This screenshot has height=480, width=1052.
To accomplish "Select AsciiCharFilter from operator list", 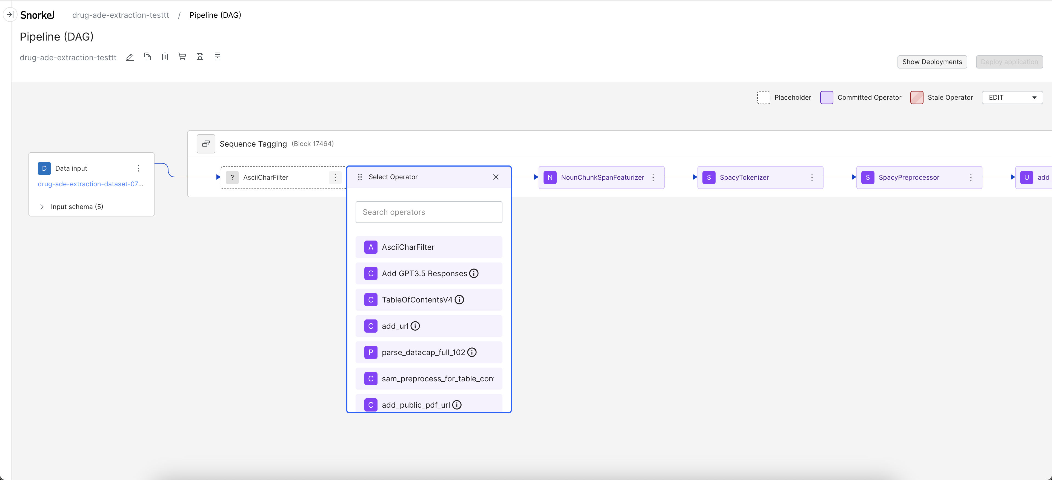I will pos(429,247).
